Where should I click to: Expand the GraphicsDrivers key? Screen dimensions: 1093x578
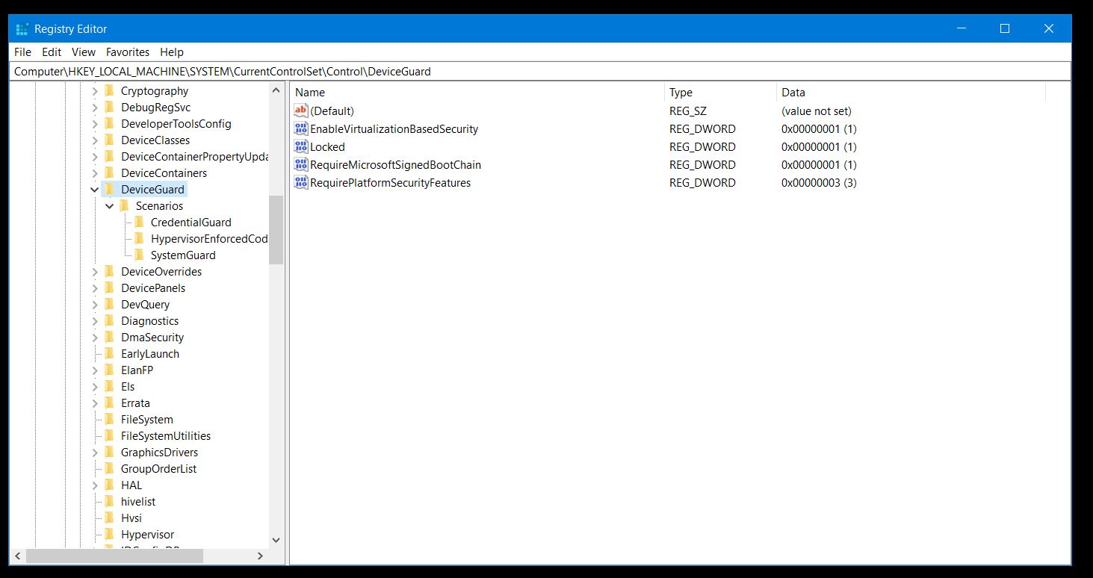pos(95,453)
